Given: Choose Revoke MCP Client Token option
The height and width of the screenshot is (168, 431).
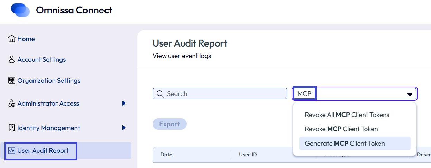Looking at the screenshot, I should [341, 129].
